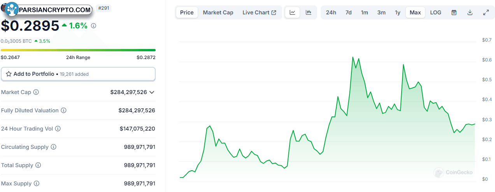Toggle LOG scale on chart
Image resolution: width=495 pixels, height=192 pixels.
click(436, 12)
